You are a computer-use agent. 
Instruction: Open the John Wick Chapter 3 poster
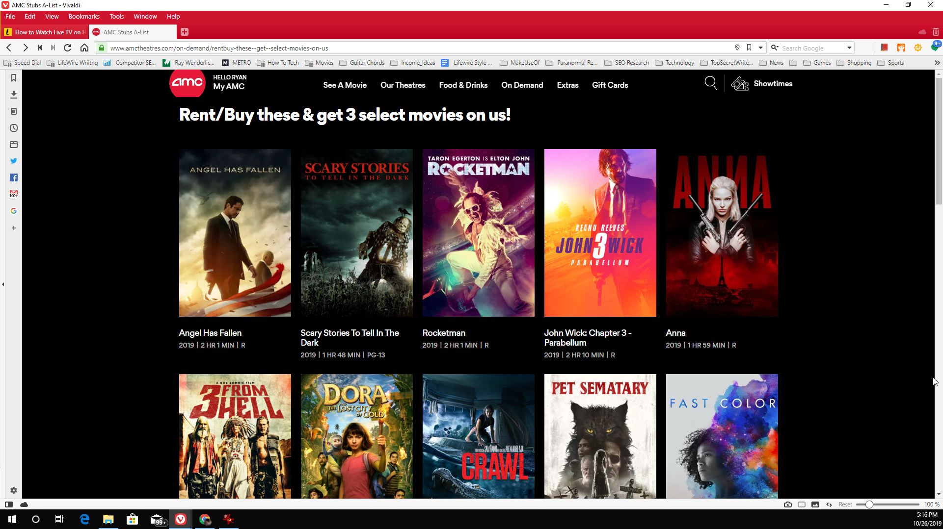(600, 233)
